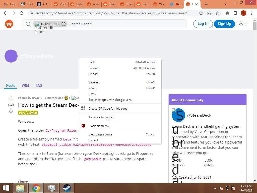Open a new tab with plus button
257x193 pixels.
[206, 4]
